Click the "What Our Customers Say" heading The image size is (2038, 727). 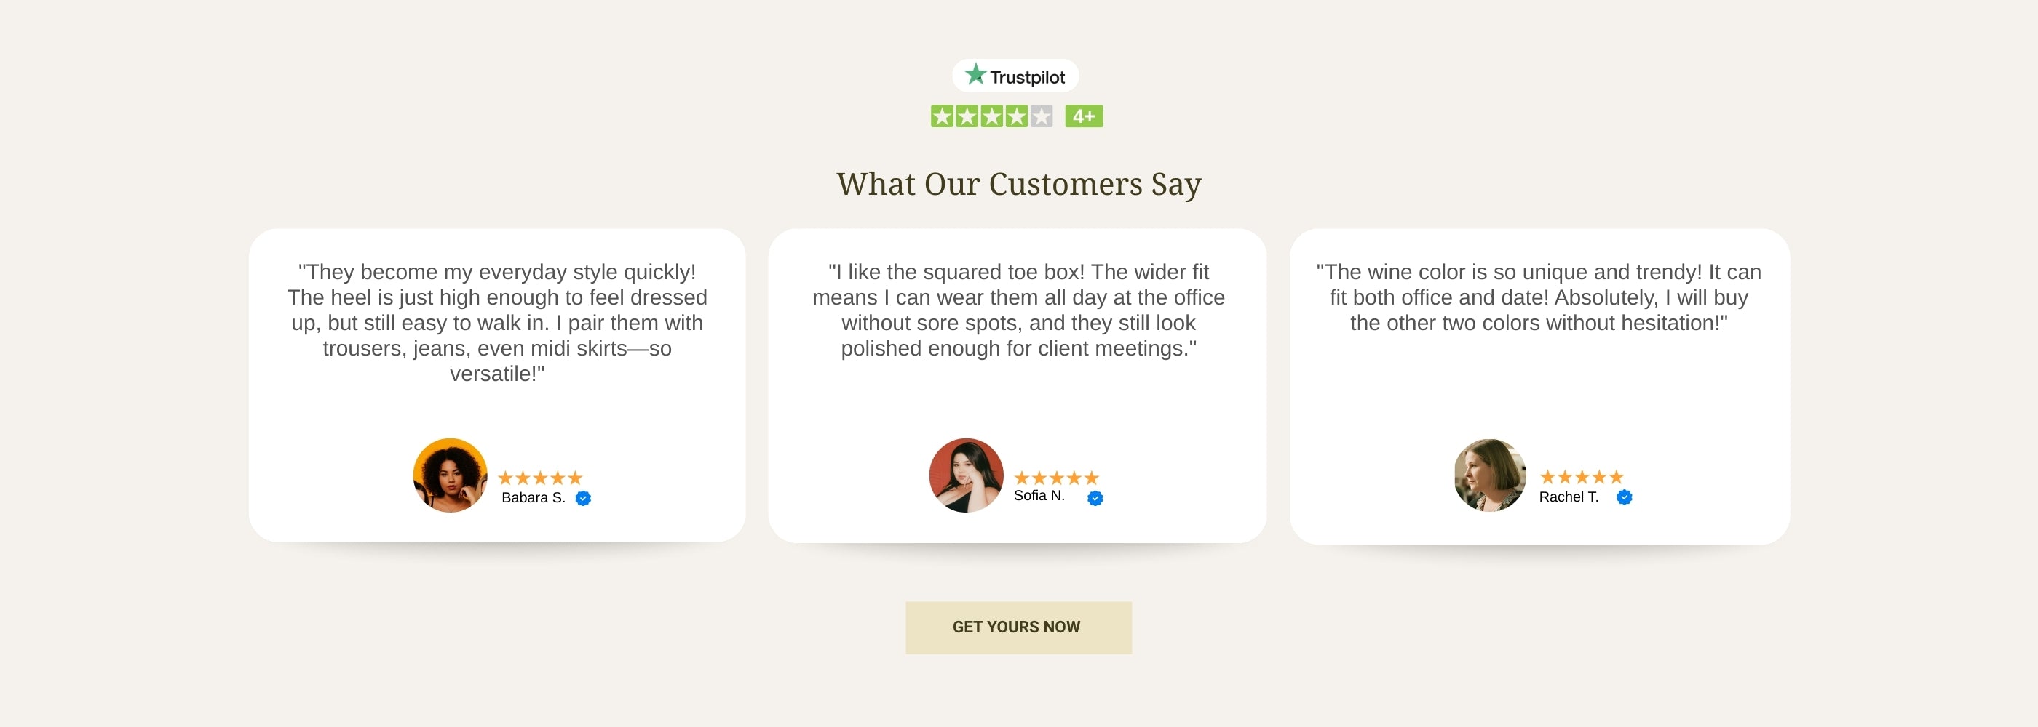coord(1018,184)
